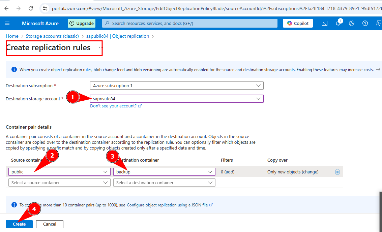This screenshot has height=232, width=382.
Task: Click the Upgrade button
Action: 82,23
